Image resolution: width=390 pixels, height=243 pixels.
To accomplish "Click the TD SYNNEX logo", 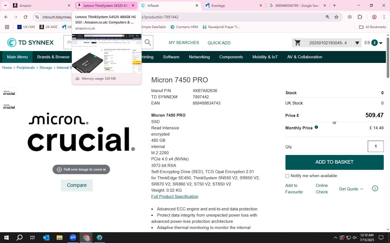I will click(x=30, y=42).
